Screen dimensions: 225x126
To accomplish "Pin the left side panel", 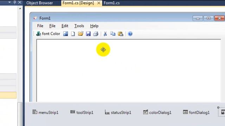I will click(x=15, y=2).
